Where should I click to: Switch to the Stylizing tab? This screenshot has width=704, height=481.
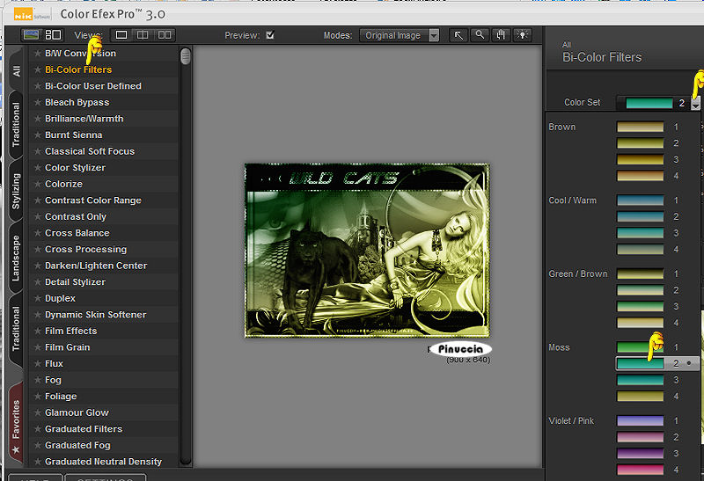16,191
